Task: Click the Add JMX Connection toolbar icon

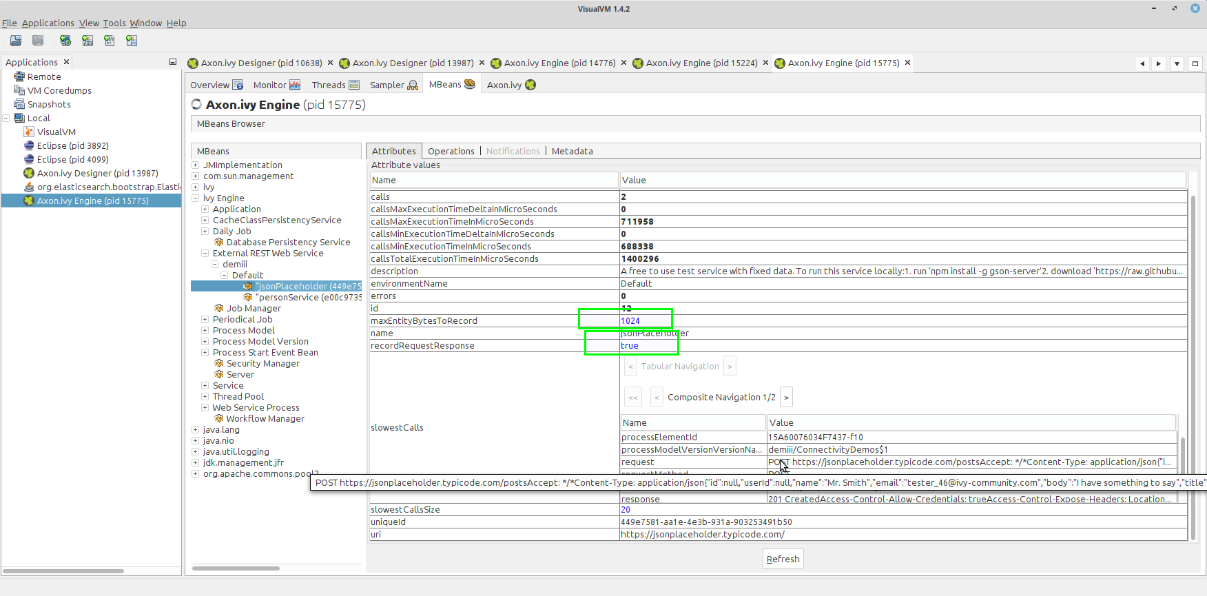Action: (87, 41)
